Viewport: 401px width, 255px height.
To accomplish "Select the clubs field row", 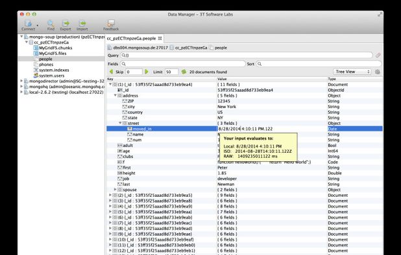I will tap(245, 157).
